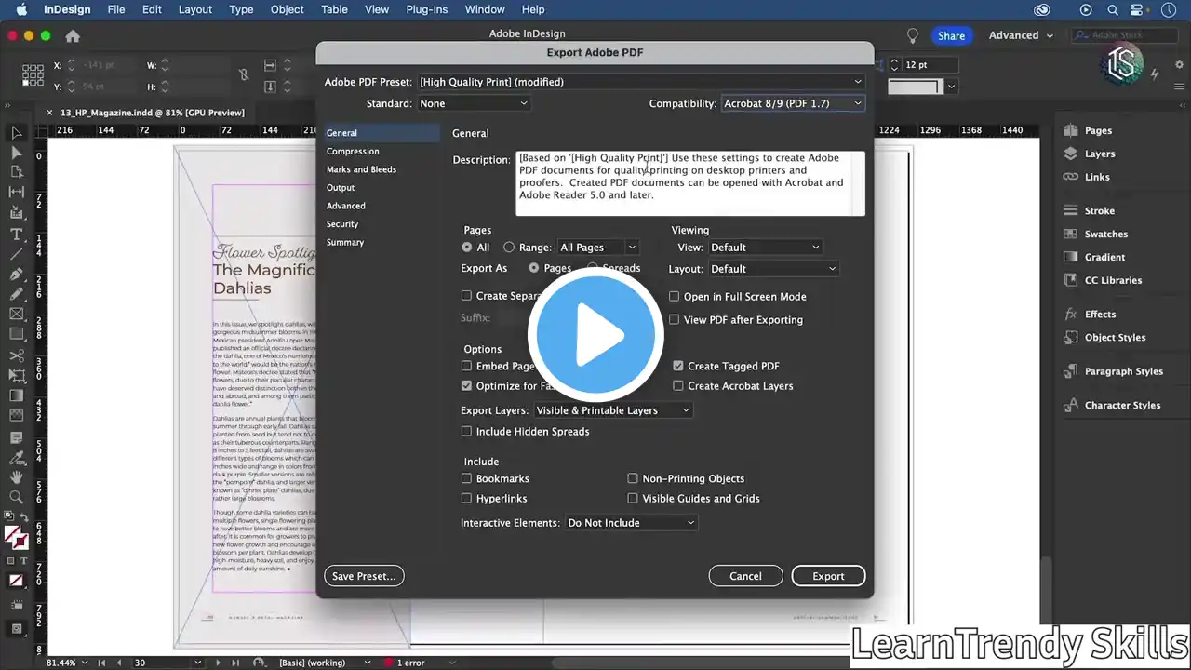1191x670 pixels.
Task: Open the Marks and Bleeds section
Action: point(361,169)
